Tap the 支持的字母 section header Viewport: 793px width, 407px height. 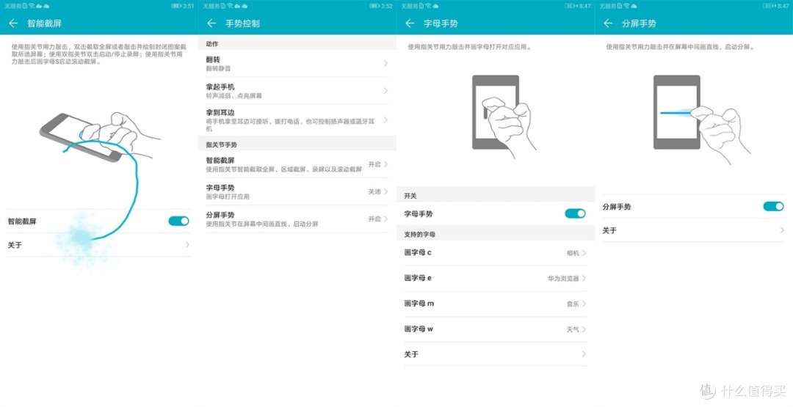coord(420,235)
